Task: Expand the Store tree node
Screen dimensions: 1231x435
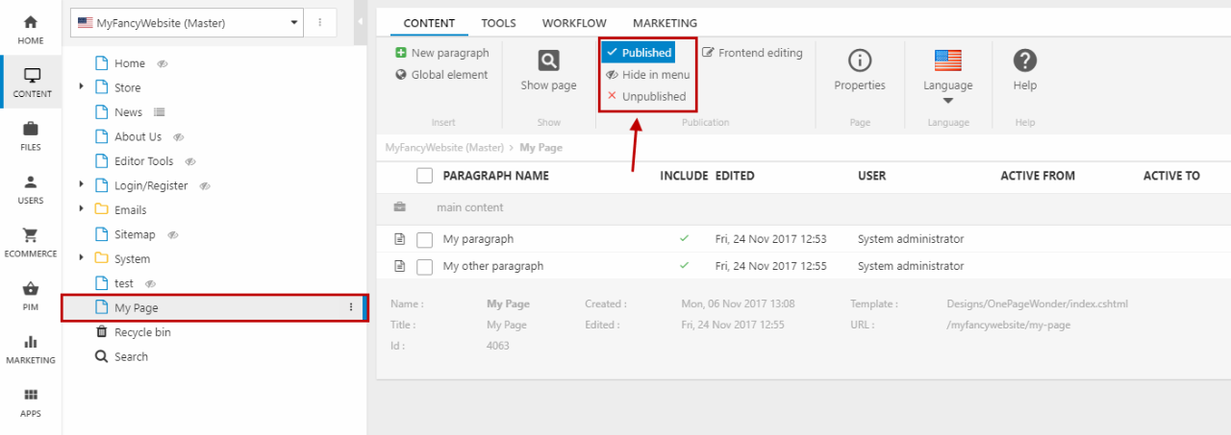Action: 82,87
